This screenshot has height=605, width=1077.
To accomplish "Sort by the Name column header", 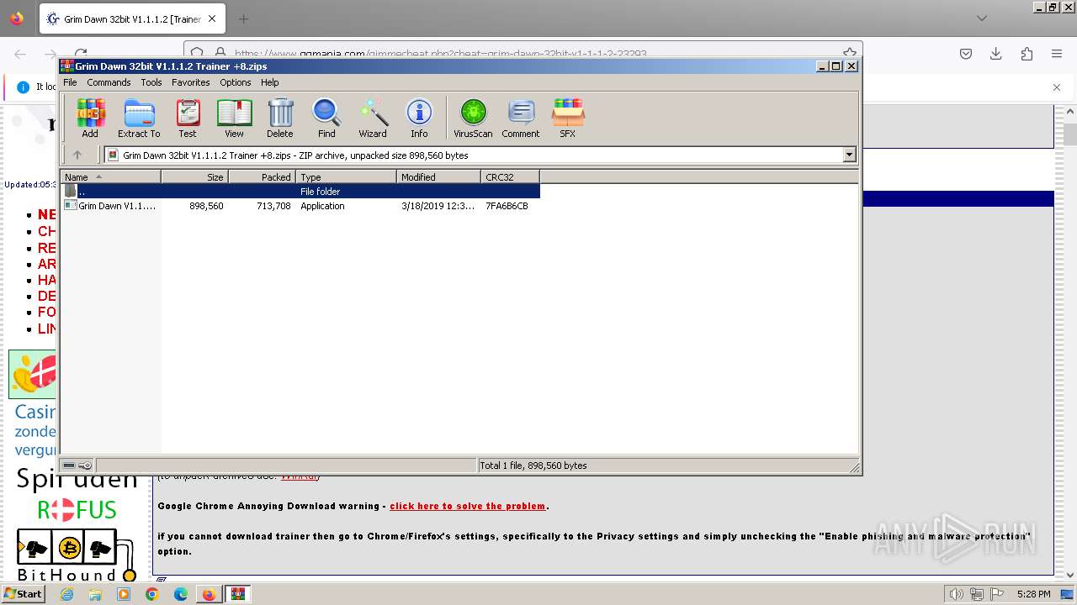I will pyautogui.click(x=110, y=176).
